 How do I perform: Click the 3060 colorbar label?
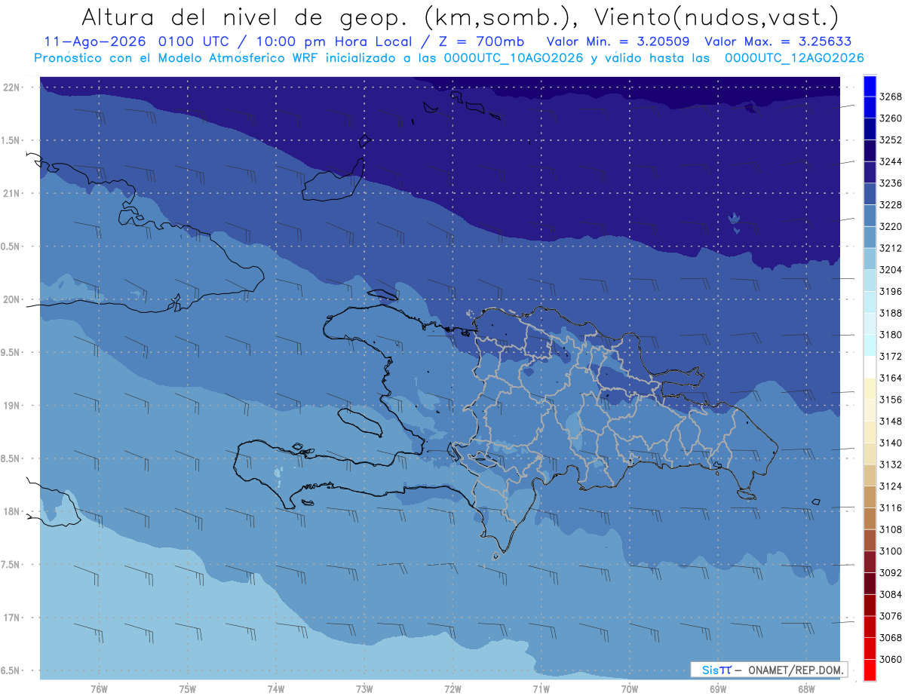pyautogui.click(x=891, y=659)
